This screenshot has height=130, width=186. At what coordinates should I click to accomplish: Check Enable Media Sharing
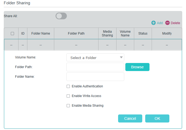68,106
